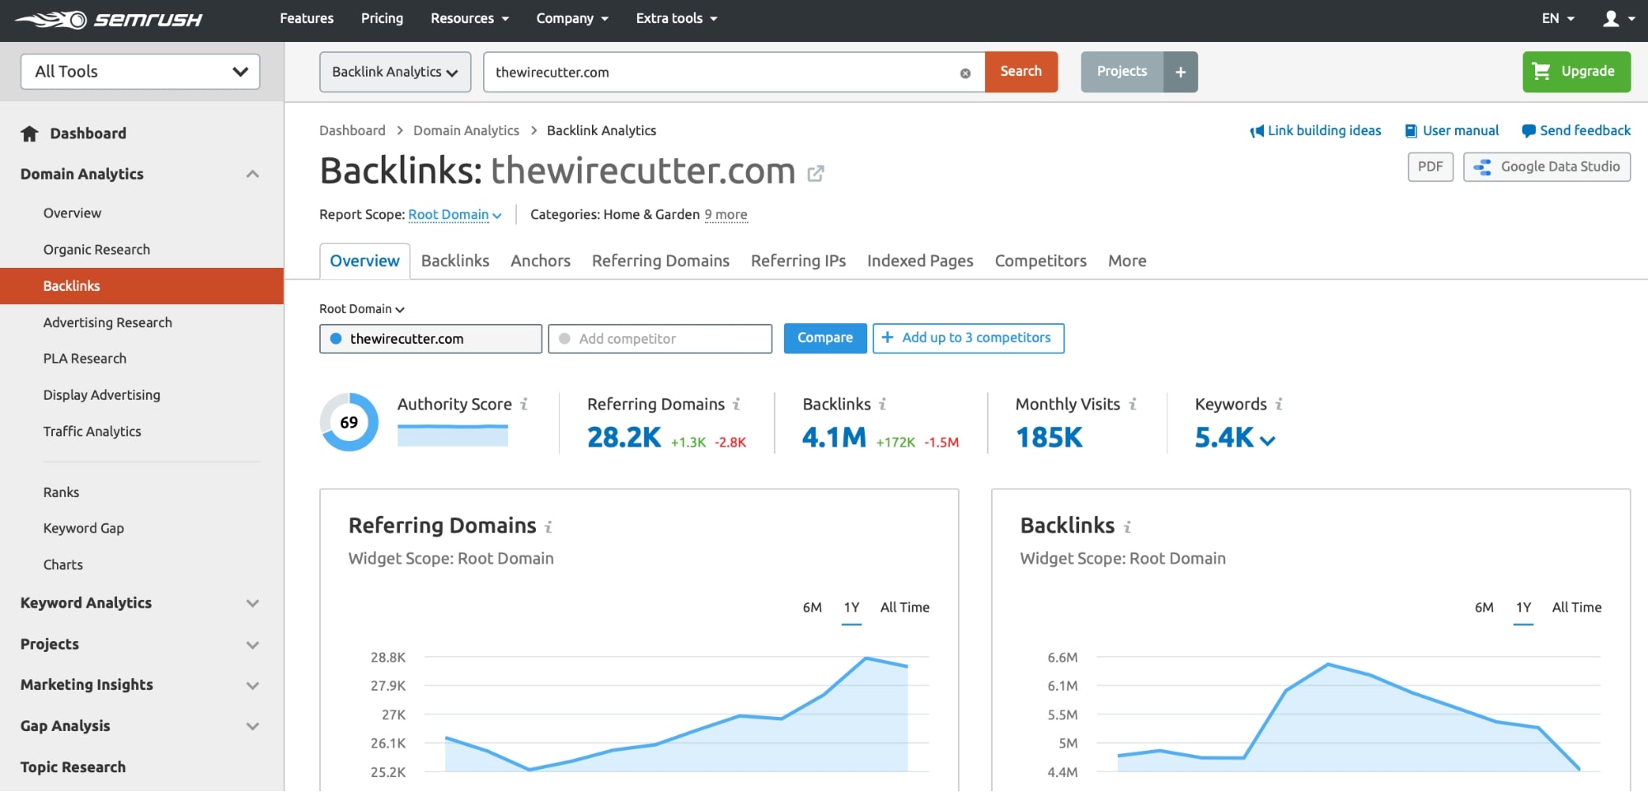Expand the Company menu
Screen dimensions: 1648x792
pyautogui.click(x=572, y=18)
